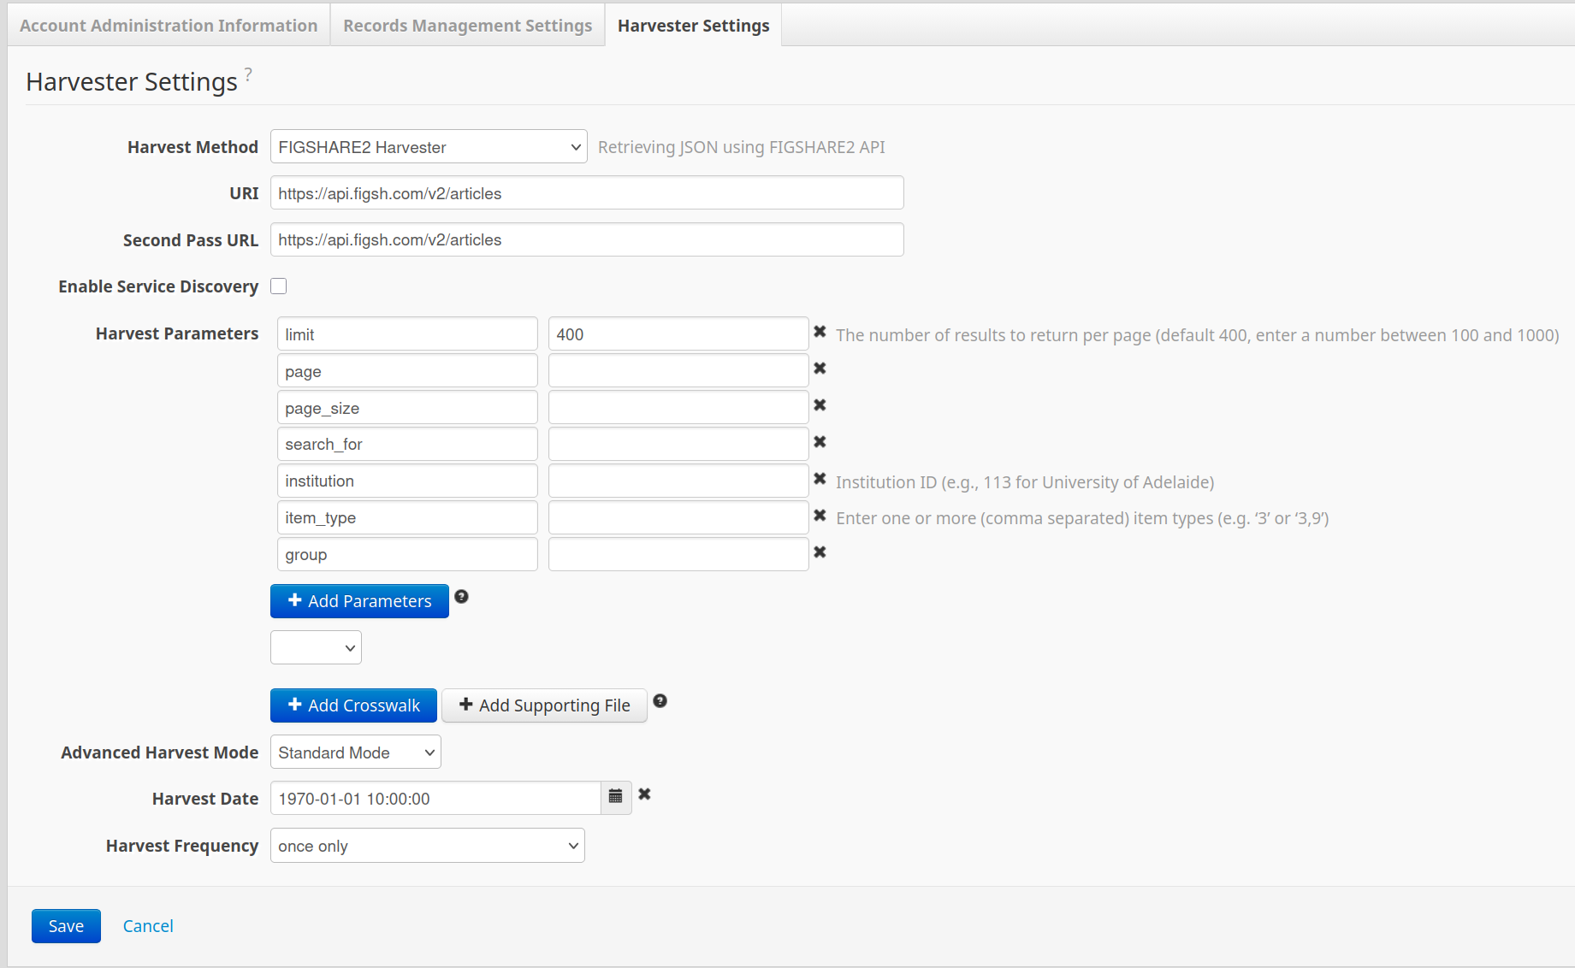The width and height of the screenshot is (1575, 968).
Task: Focus the search_for value field
Action: tap(678, 445)
